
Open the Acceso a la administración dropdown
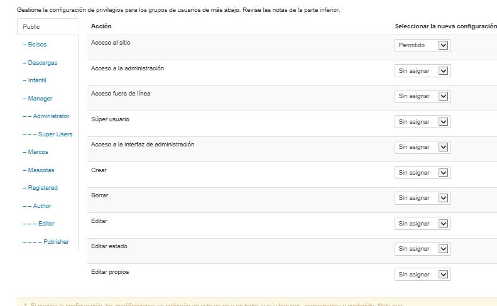pyautogui.click(x=422, y=71)
